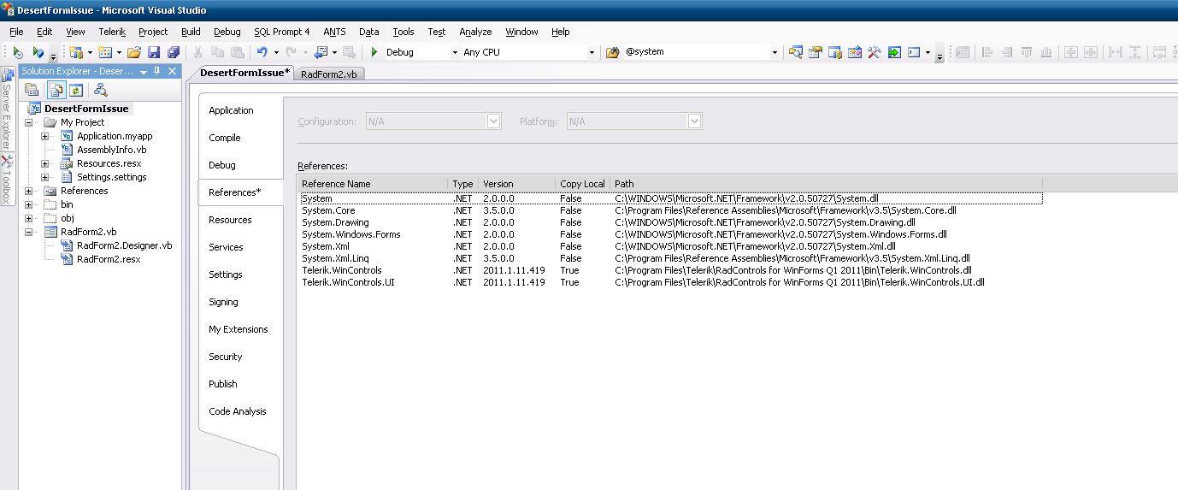Image resolution: width=1178 pixels, height=490 pixels.
Task: Open the Analyze menu
Action: (475, 32)
